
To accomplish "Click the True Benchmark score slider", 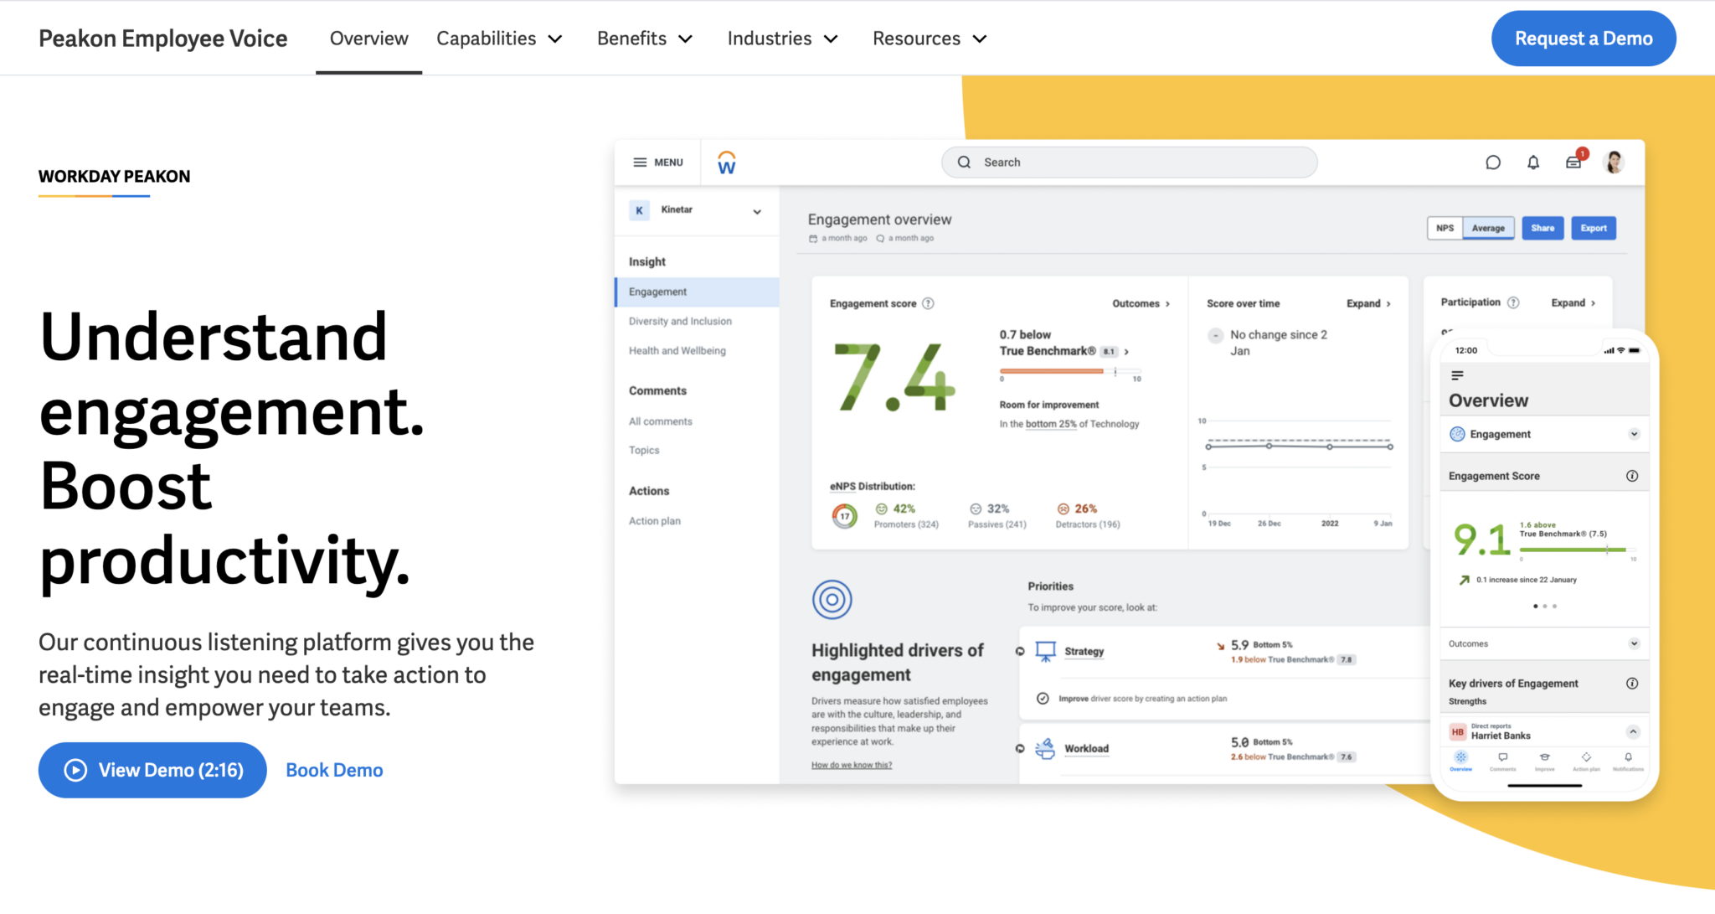I will coord(1071,373).
